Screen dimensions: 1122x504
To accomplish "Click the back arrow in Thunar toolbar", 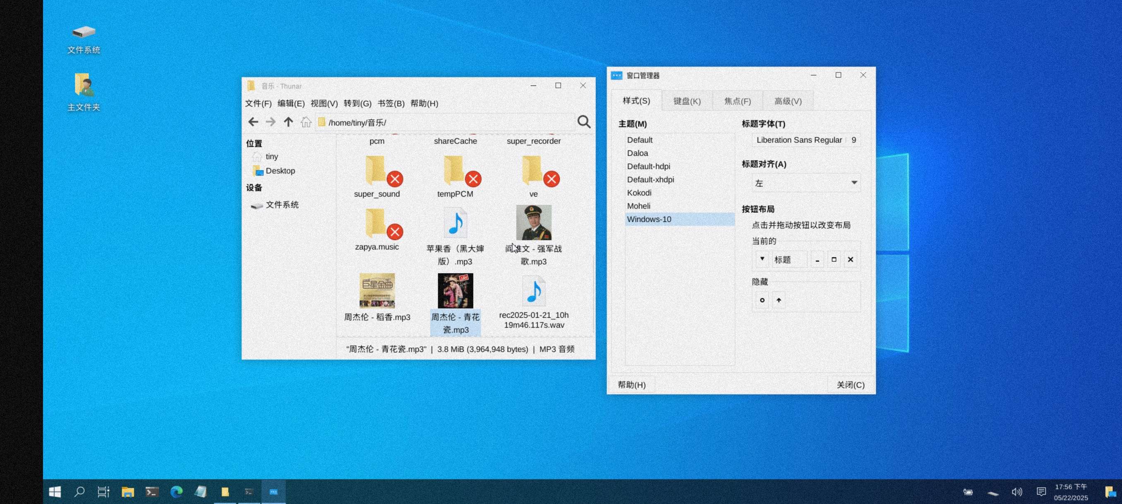I will coord(253,122).
